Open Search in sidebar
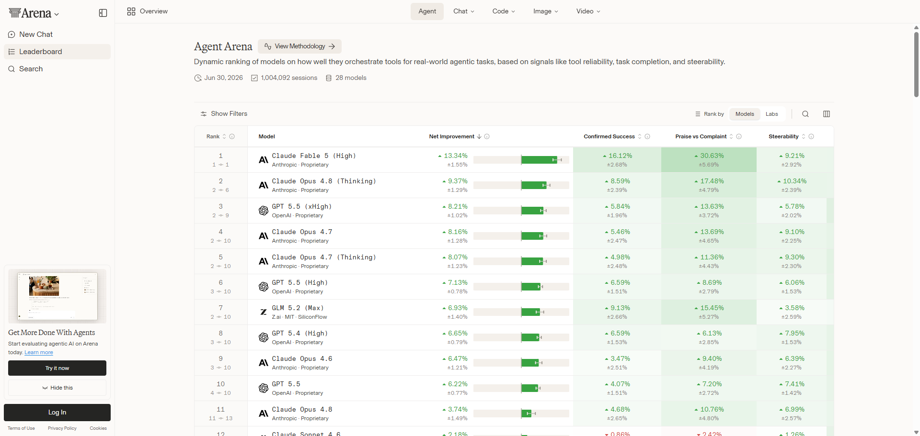The image size is (920, 436). (57, 69)
